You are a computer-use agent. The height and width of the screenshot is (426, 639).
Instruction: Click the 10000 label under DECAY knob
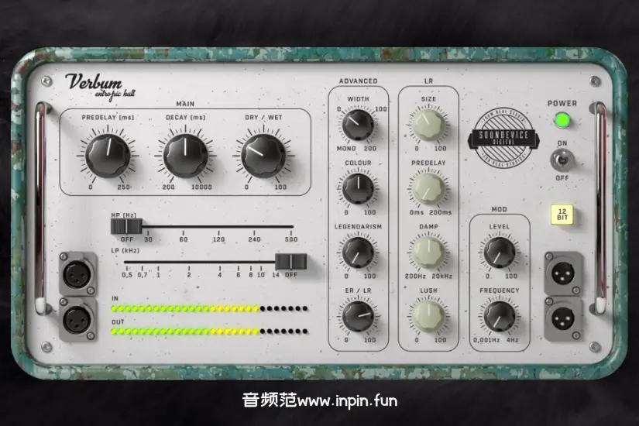tap(201, 187)
